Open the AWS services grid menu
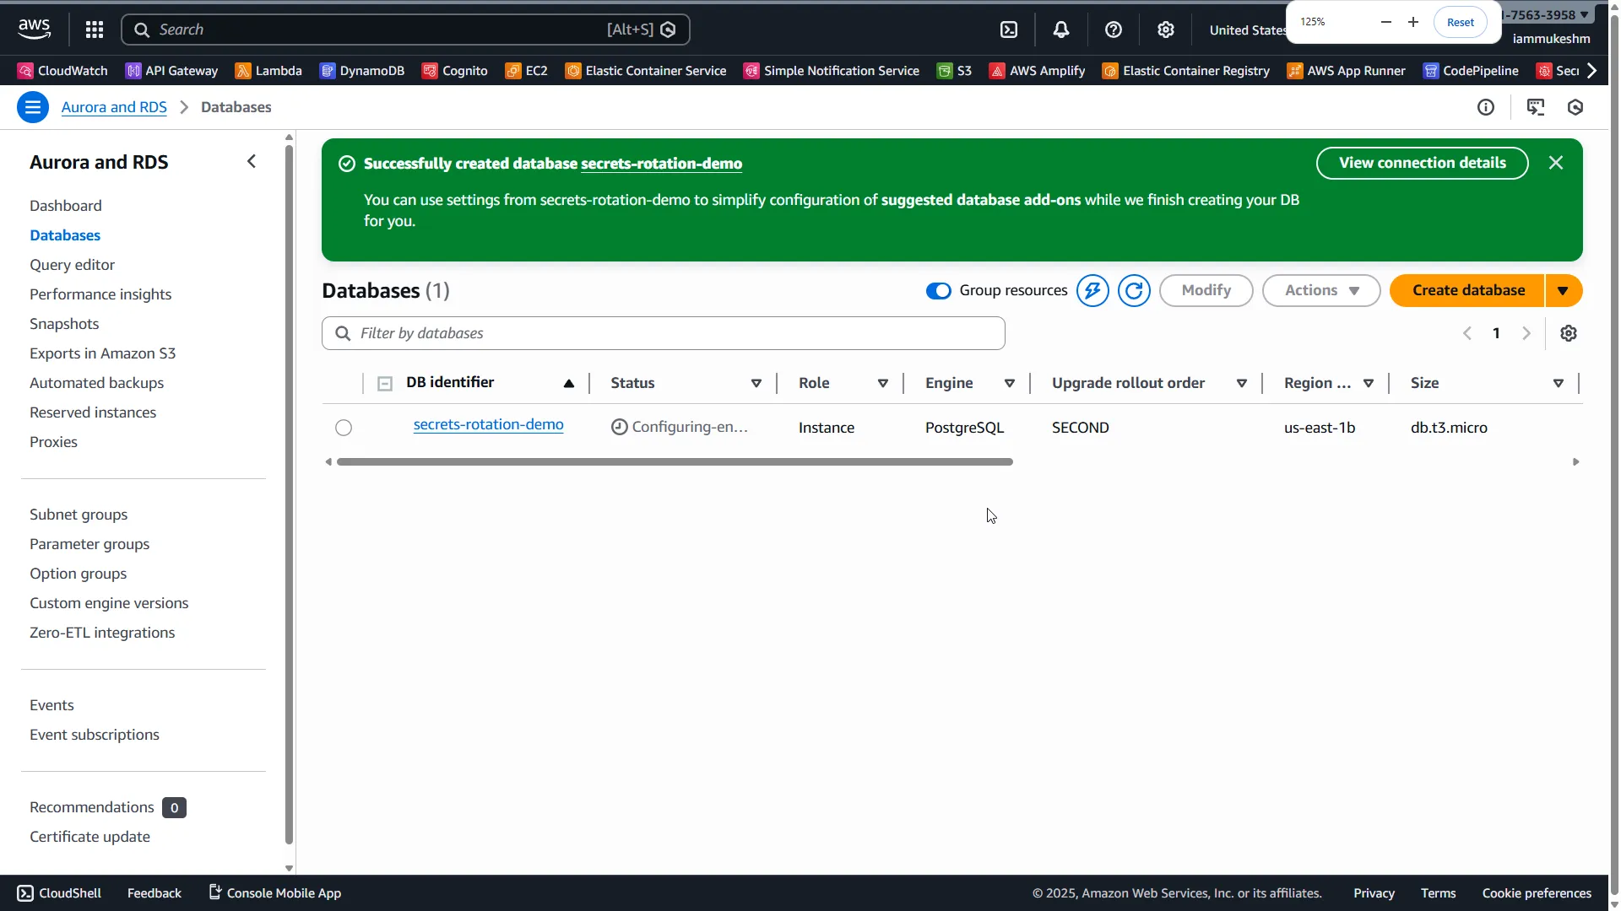Viewport: 1621px width, 911px height. click(x=94, y=30)
